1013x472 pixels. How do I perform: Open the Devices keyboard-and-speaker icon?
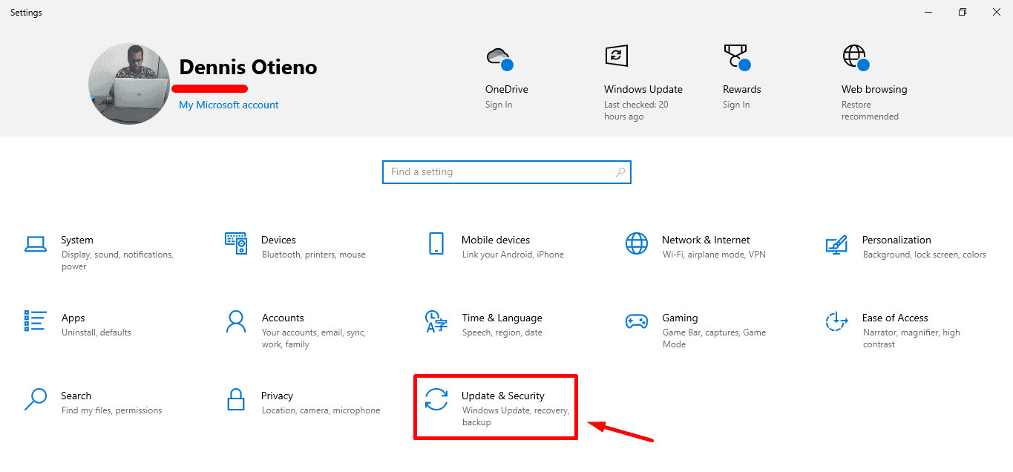[x=235, y=243]
